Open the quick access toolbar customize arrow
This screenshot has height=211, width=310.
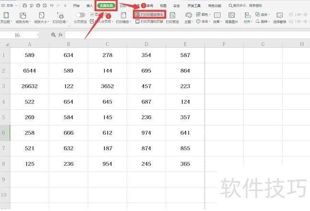point(65,6)
